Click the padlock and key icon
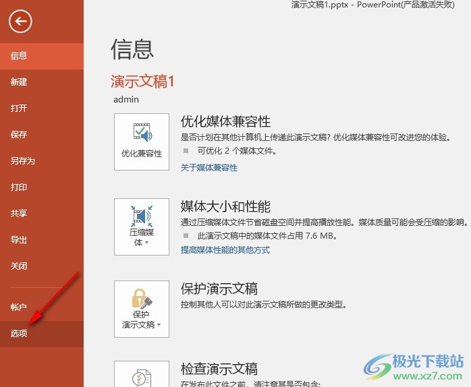The image size is (471, 387). [x=142, y=299]
